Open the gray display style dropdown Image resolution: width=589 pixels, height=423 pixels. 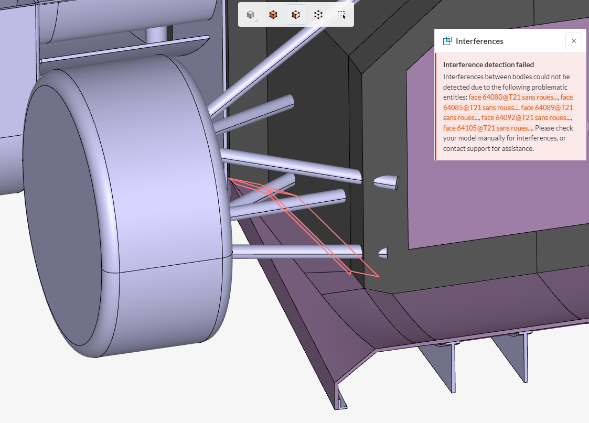pyautogui.click(x=251, y=15)
